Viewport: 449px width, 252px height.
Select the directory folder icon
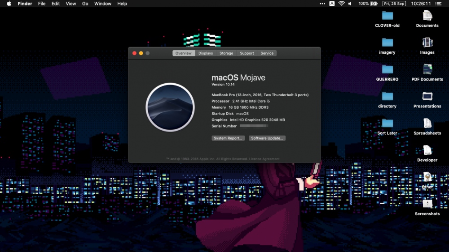point(387,97)
